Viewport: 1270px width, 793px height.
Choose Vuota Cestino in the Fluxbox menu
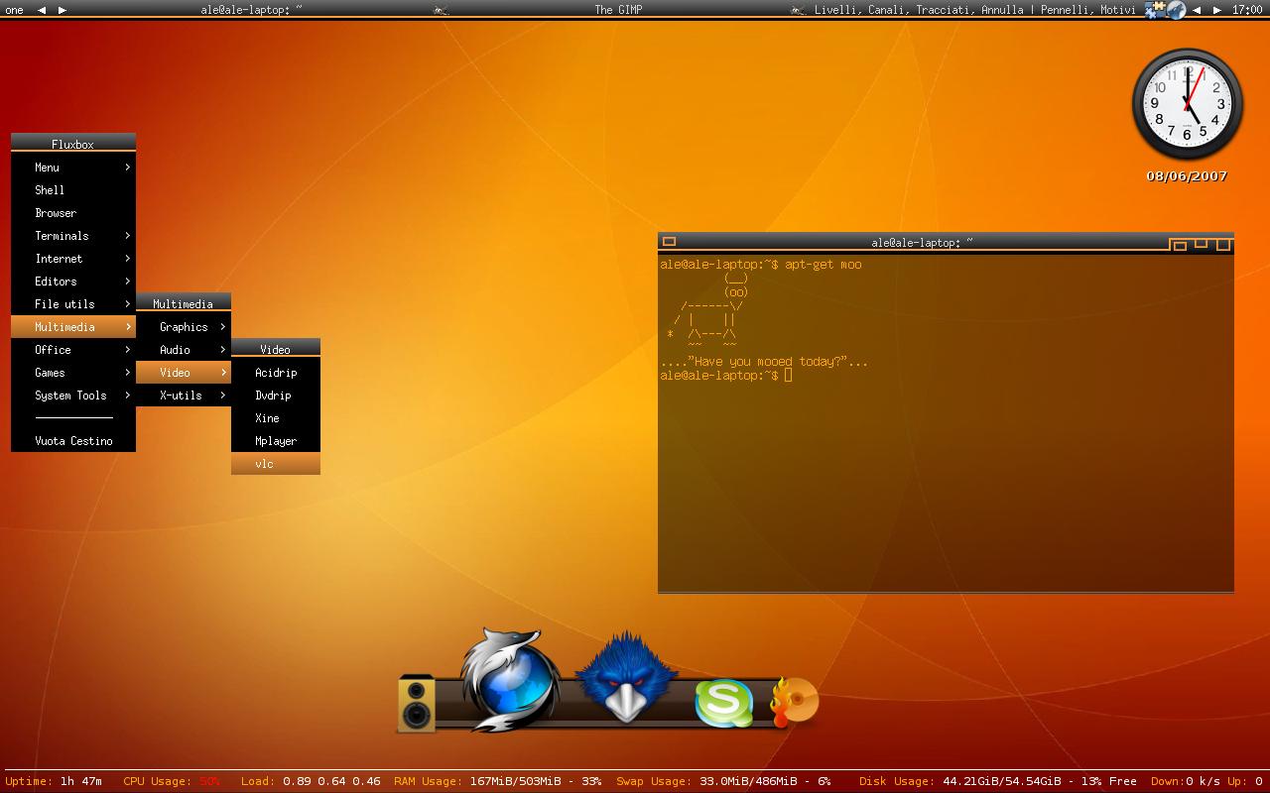pyautogui.click(x=73, y=441)
